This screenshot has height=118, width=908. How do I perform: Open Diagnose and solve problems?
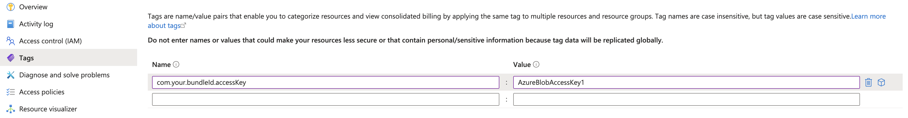click(x=64, y=75)
